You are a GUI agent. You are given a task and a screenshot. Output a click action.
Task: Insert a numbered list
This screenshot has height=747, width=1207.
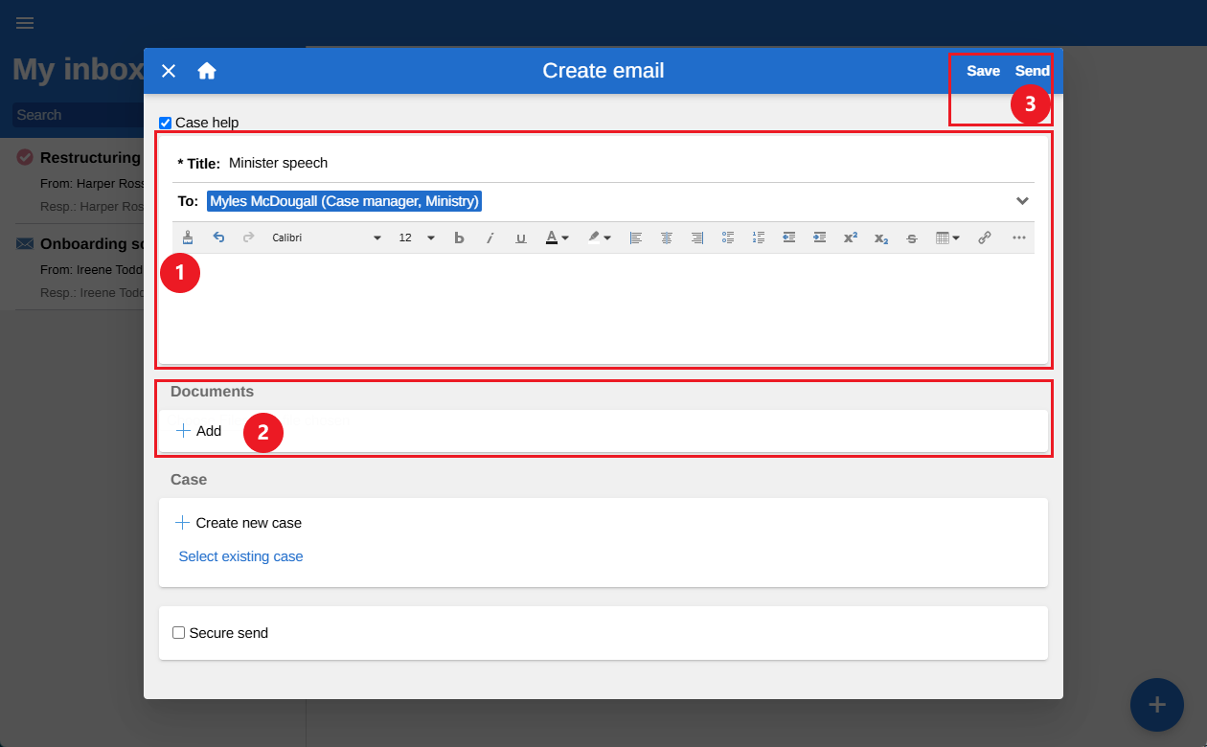tap(759, 238)
